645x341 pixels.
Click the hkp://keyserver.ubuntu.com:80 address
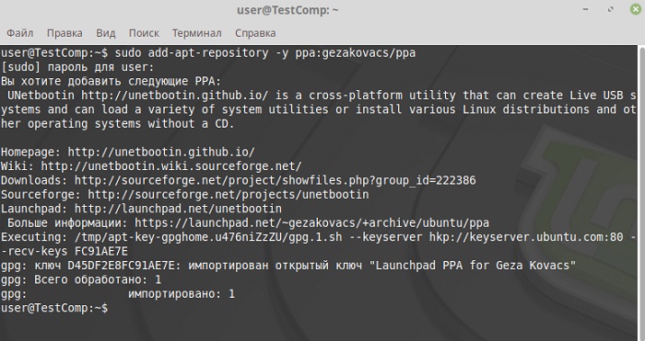click(526, 237)
